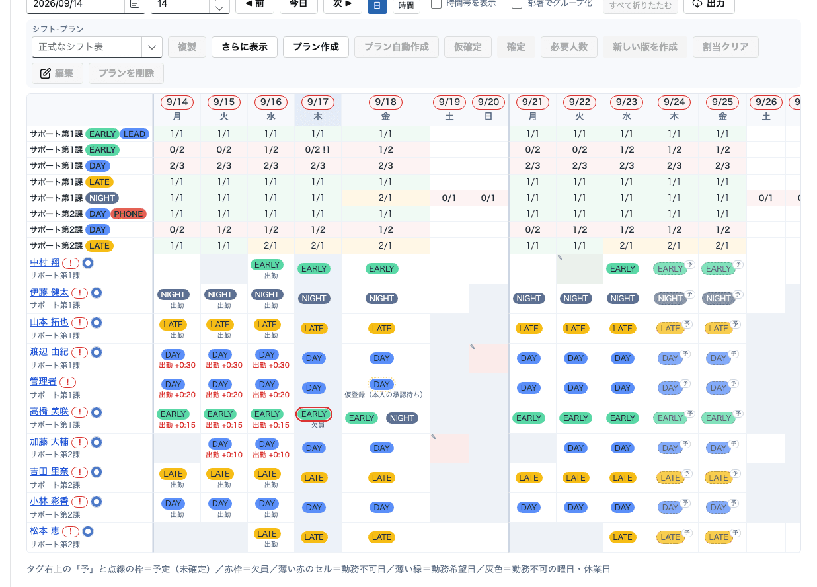Image resolution: width=817 pixels, height=587 pixels.
Task: Click the red warning badge next to 渡辺 由紀
Action: (x=79, y=352)
